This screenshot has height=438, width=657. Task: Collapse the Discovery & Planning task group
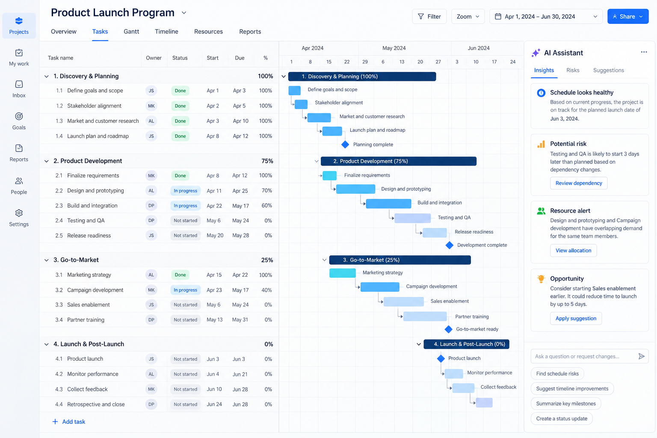47,77
